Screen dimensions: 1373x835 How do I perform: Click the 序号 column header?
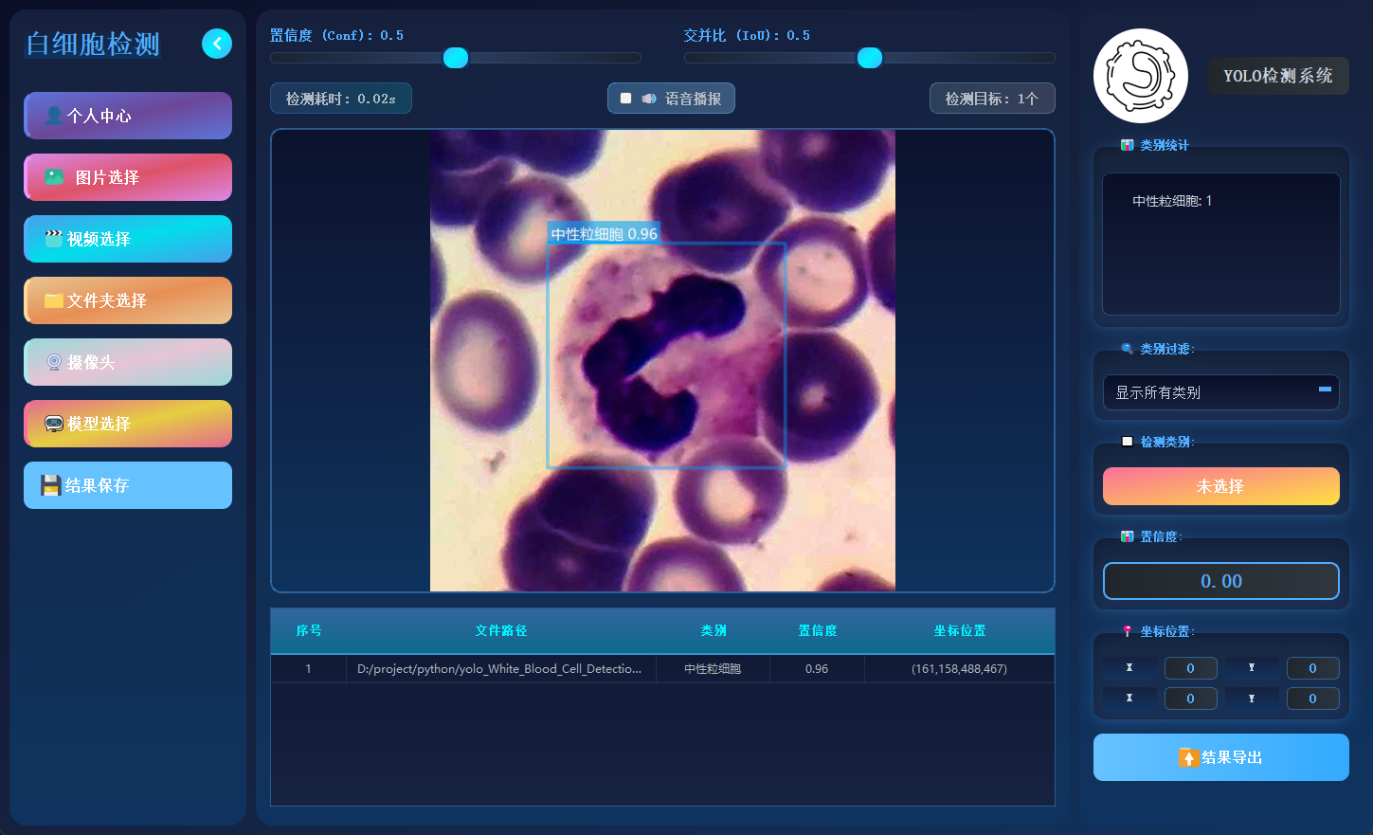pos(309,630)
